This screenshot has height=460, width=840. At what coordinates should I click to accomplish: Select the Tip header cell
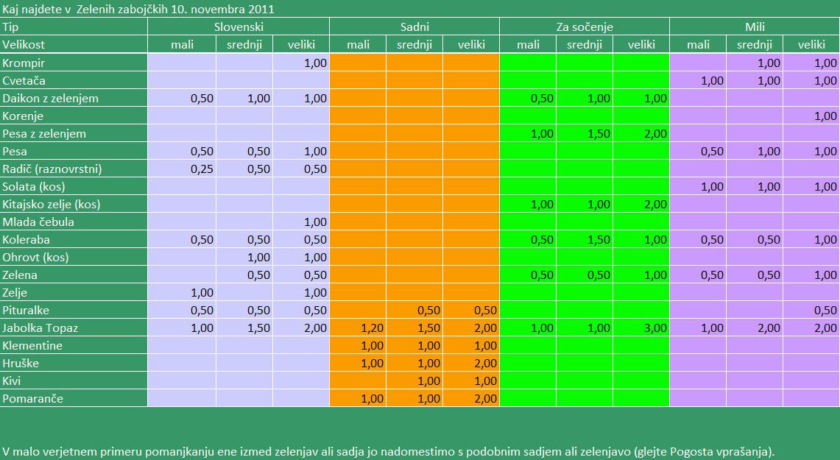coord(10,27)
